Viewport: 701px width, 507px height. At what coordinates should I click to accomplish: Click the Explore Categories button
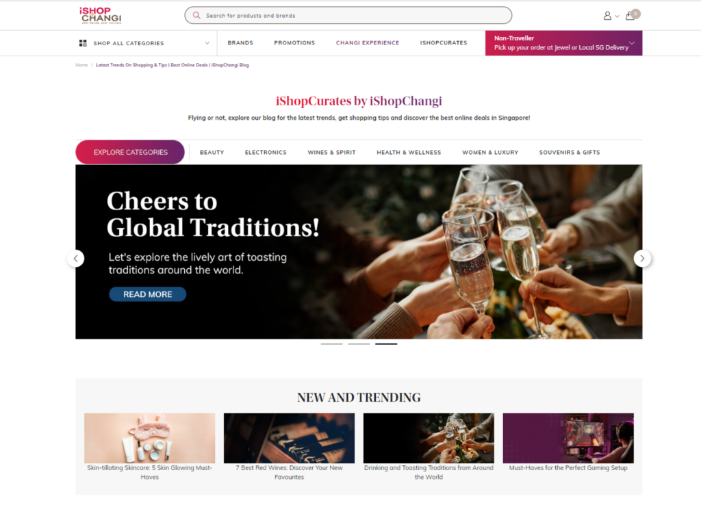coord(130,153)
